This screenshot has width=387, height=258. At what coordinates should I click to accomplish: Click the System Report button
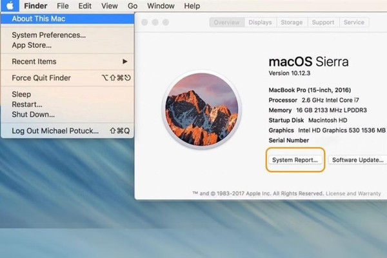[x=295, y=160]
